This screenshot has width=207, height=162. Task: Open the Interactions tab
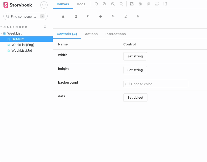click(115, 34)
